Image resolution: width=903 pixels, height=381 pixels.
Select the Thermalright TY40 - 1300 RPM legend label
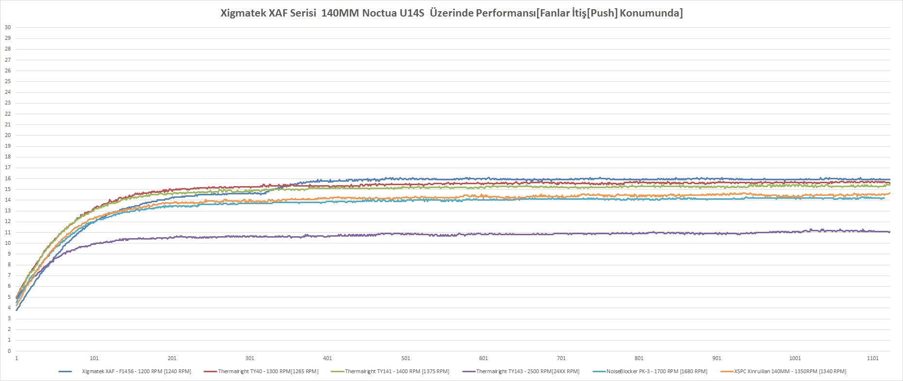click(268, 372)
